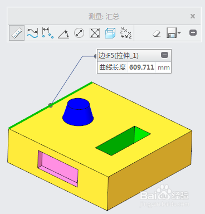The width and height of the screenshot is (205, 214).
Task: Open the save options dropdown arrow
Action: click(x=179, y=33)
